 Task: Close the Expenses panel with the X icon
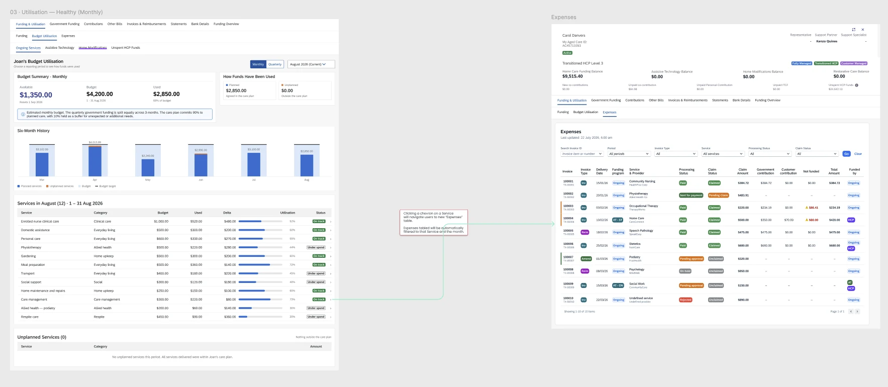(863, 30)
